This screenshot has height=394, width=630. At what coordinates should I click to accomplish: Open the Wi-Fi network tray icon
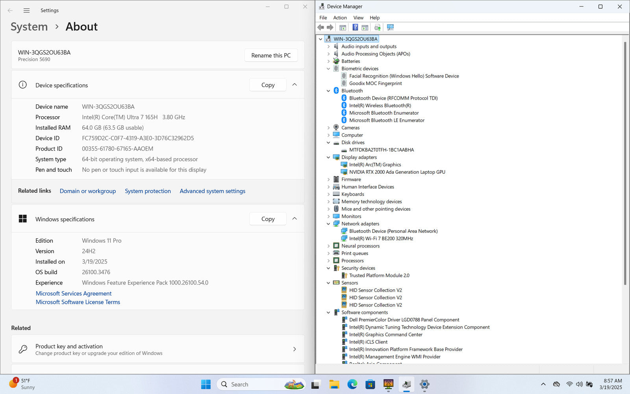click(569, 384)
